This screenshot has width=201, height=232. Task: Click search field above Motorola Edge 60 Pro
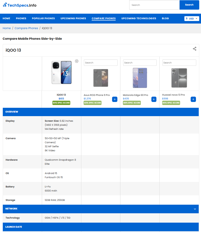[x=140, y=62]
